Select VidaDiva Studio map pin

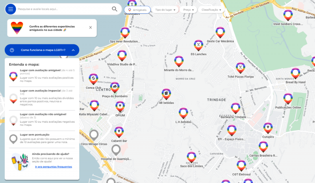(122, 56)
